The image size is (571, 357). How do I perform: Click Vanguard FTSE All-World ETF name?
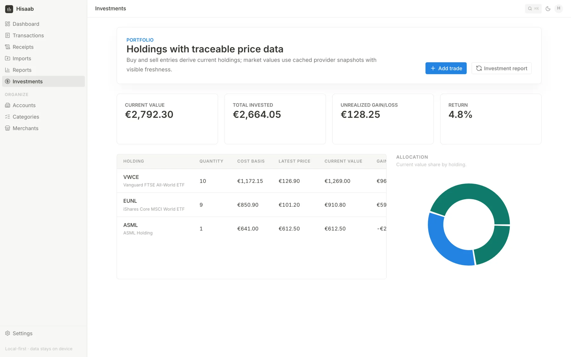(x=154, y=185)
